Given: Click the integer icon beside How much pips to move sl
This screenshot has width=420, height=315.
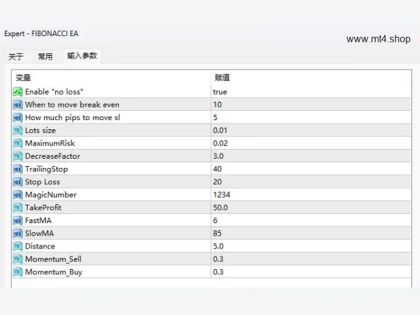Looking at the screenshot, I should (x=18, y=117).
